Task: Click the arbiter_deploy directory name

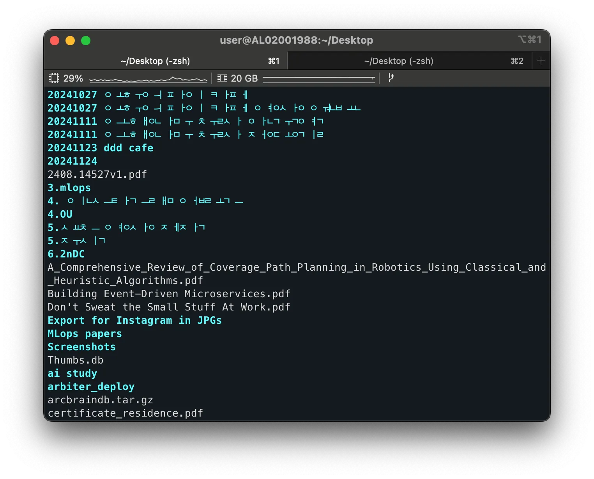Action: pyautogui.click(x=91, y=387)
